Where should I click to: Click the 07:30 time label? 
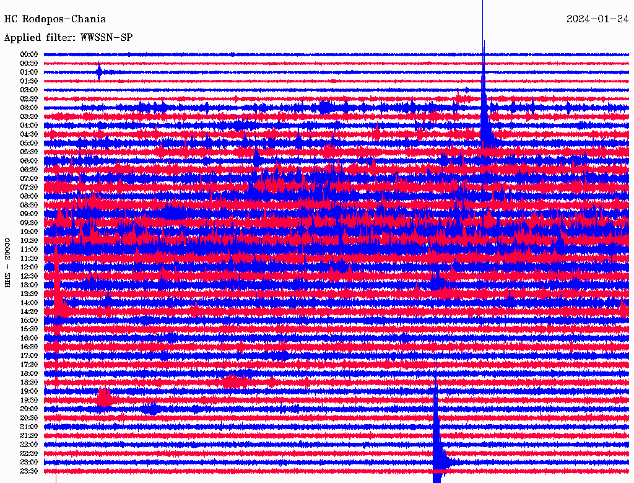tap(29, 187)
